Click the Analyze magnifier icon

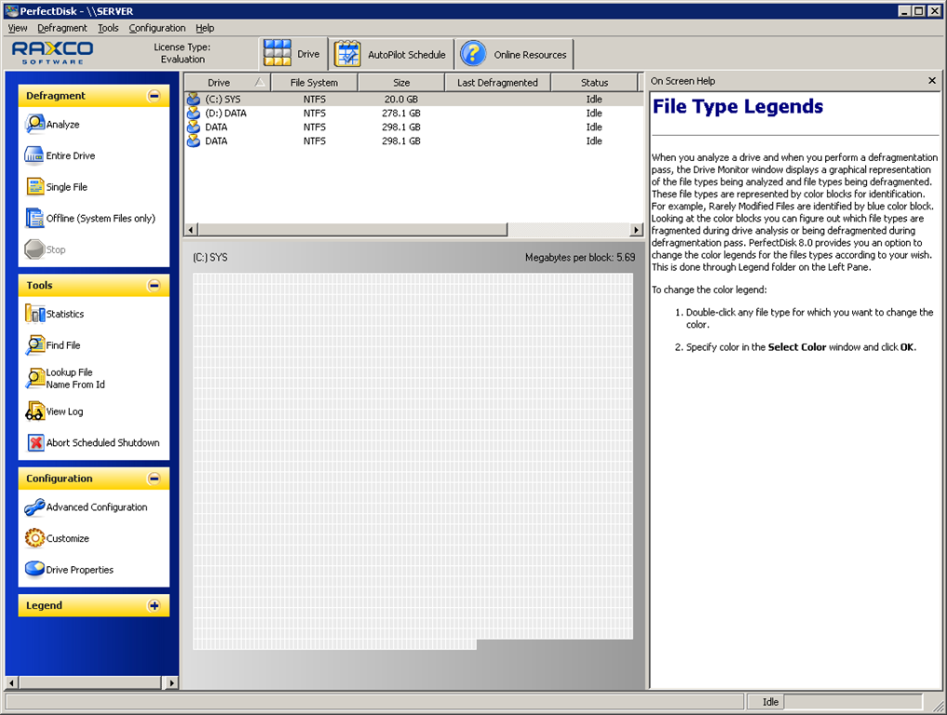(x=34, y=124)
